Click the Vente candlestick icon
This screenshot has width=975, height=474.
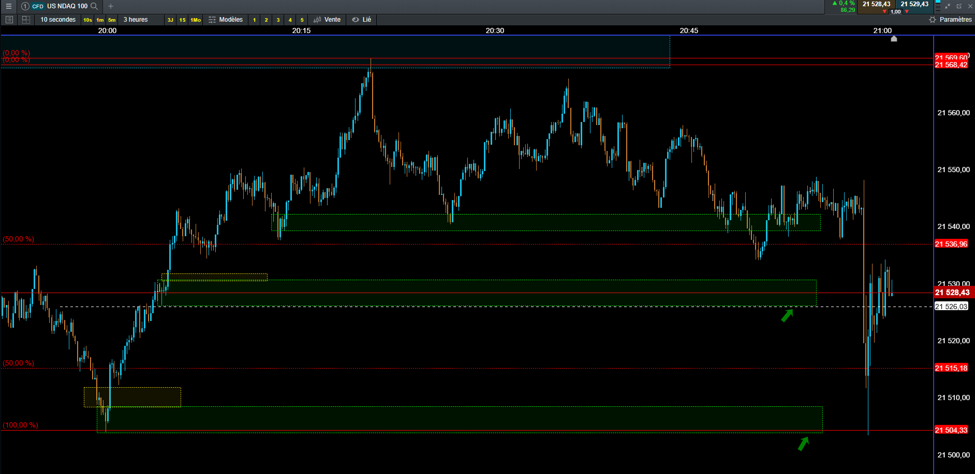pyautogui.click(x=317, y=20)
